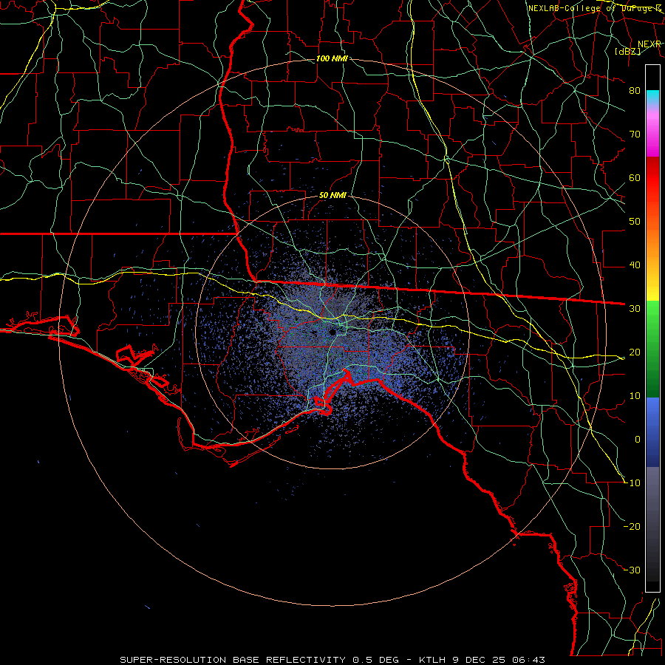Click the 20 value on the dBZ scale
665x665 pixels.
point(635,352)
